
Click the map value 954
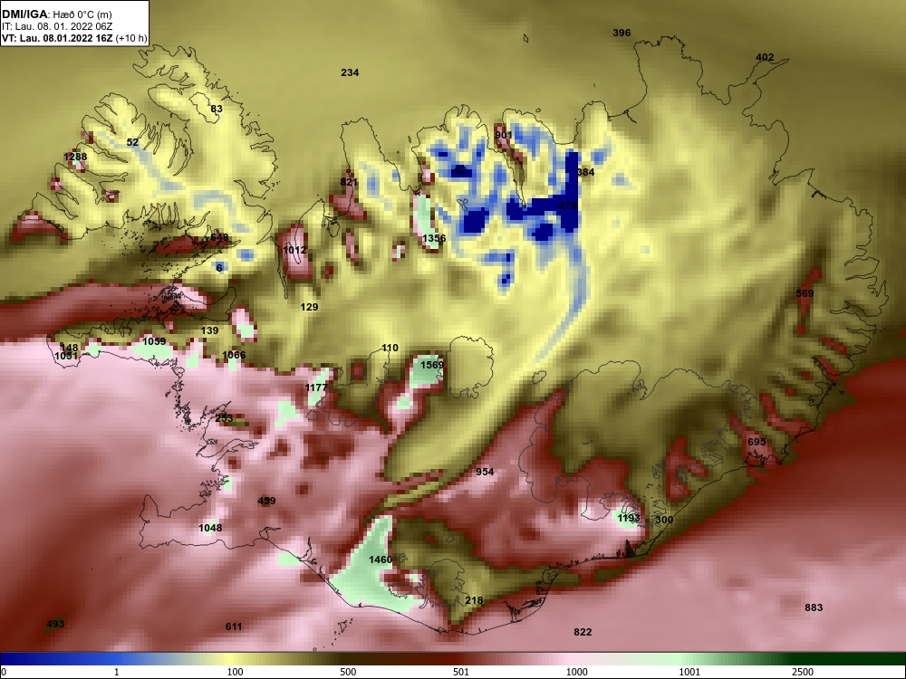coord(485,472)
